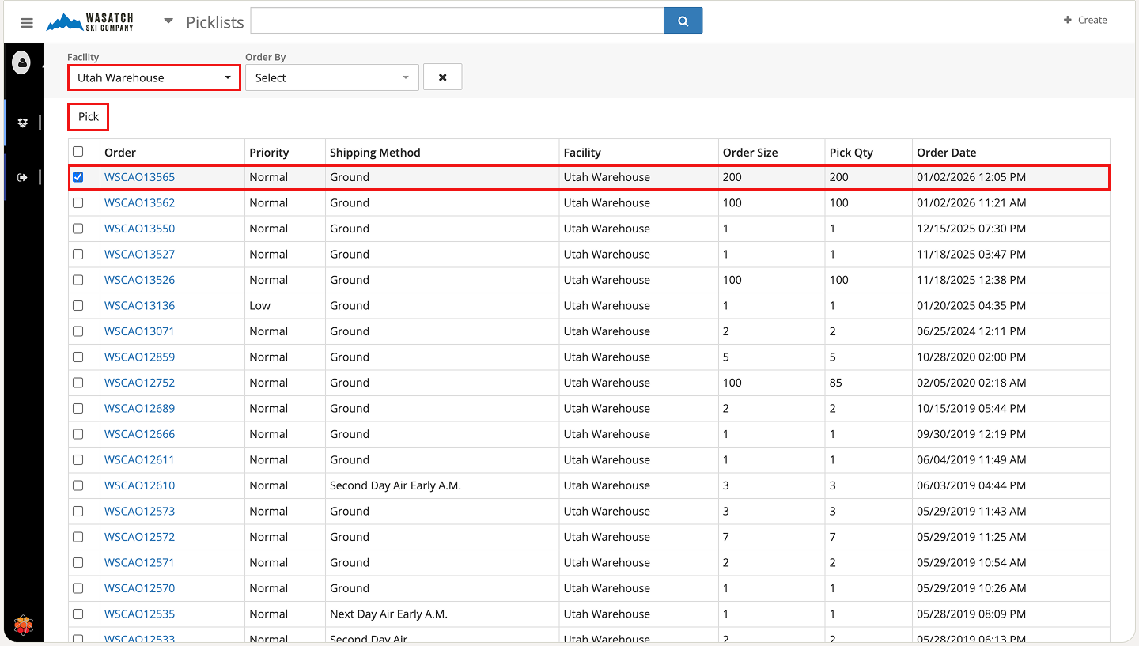The width and height of the screenshot is (1139, 646).
Task: Uncheck the checkbox for order WSCAO13565
Action: tap(78, 177)
